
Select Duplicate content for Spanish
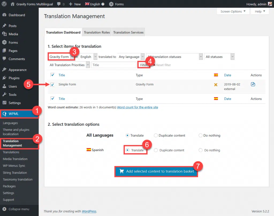(x=156, y=150)
